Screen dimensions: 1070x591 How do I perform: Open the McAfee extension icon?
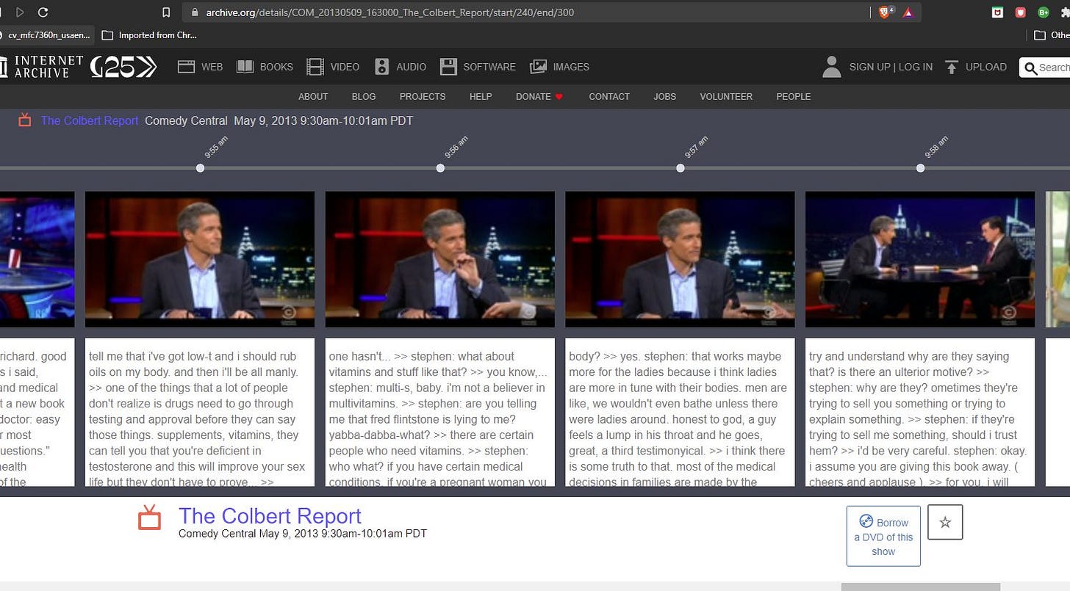click(997, 12)
